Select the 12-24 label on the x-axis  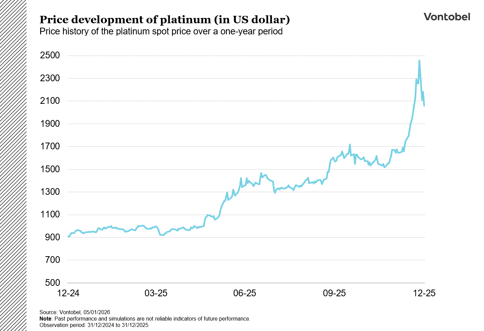(69, 293)
